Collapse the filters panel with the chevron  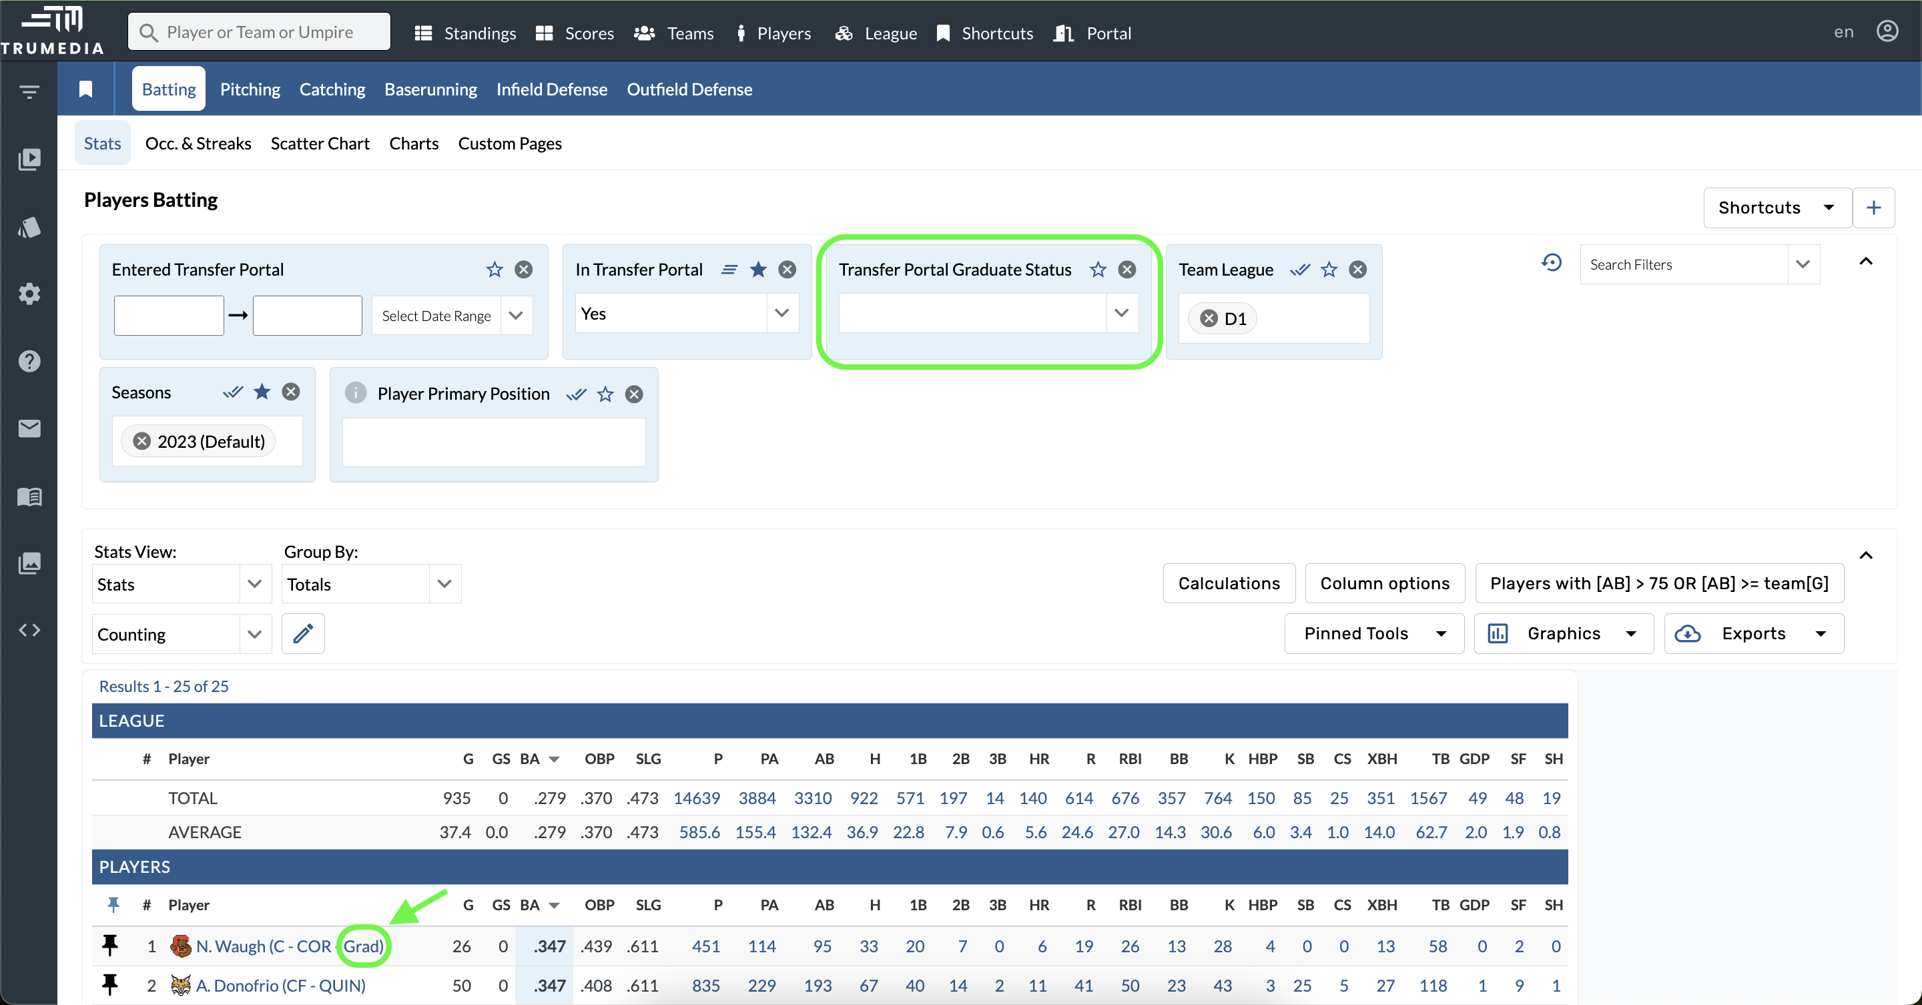1865,261
